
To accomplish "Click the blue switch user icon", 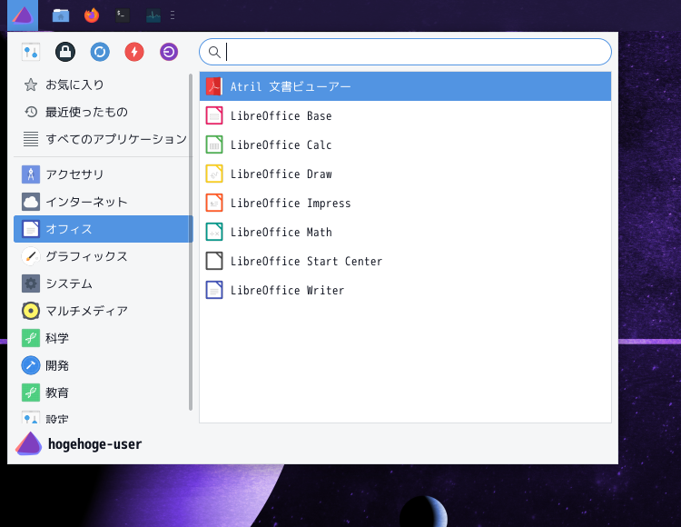I will coord(100,52).
